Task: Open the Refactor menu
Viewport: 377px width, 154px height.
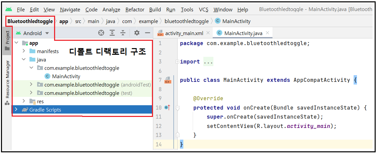Action: point(135,10)
